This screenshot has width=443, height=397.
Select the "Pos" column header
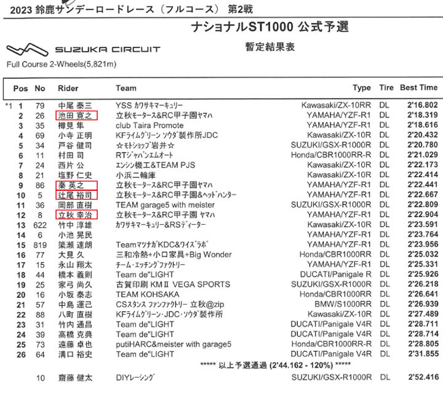[x=21, y=89]
